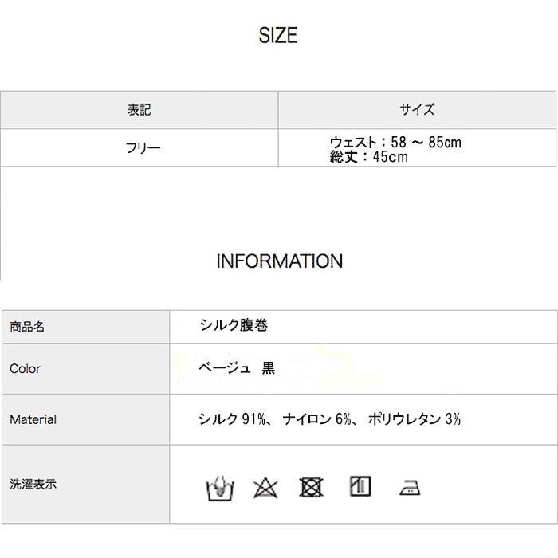Click the 商品名 label cell
The height and width of the screenshot is (558, 558).
pyautogui.click(x=86, y=327)
